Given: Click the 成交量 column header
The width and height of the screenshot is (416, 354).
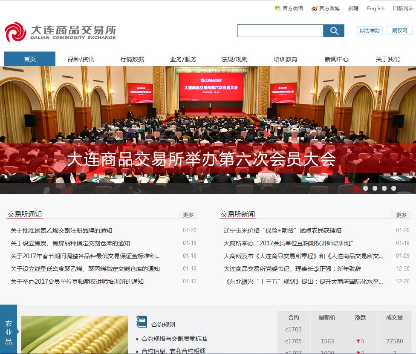Looking at the screenshot, I should coord(395,317).
